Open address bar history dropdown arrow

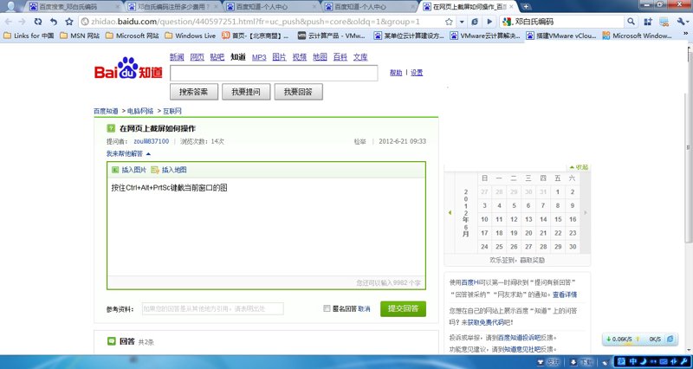pos(462,22)
